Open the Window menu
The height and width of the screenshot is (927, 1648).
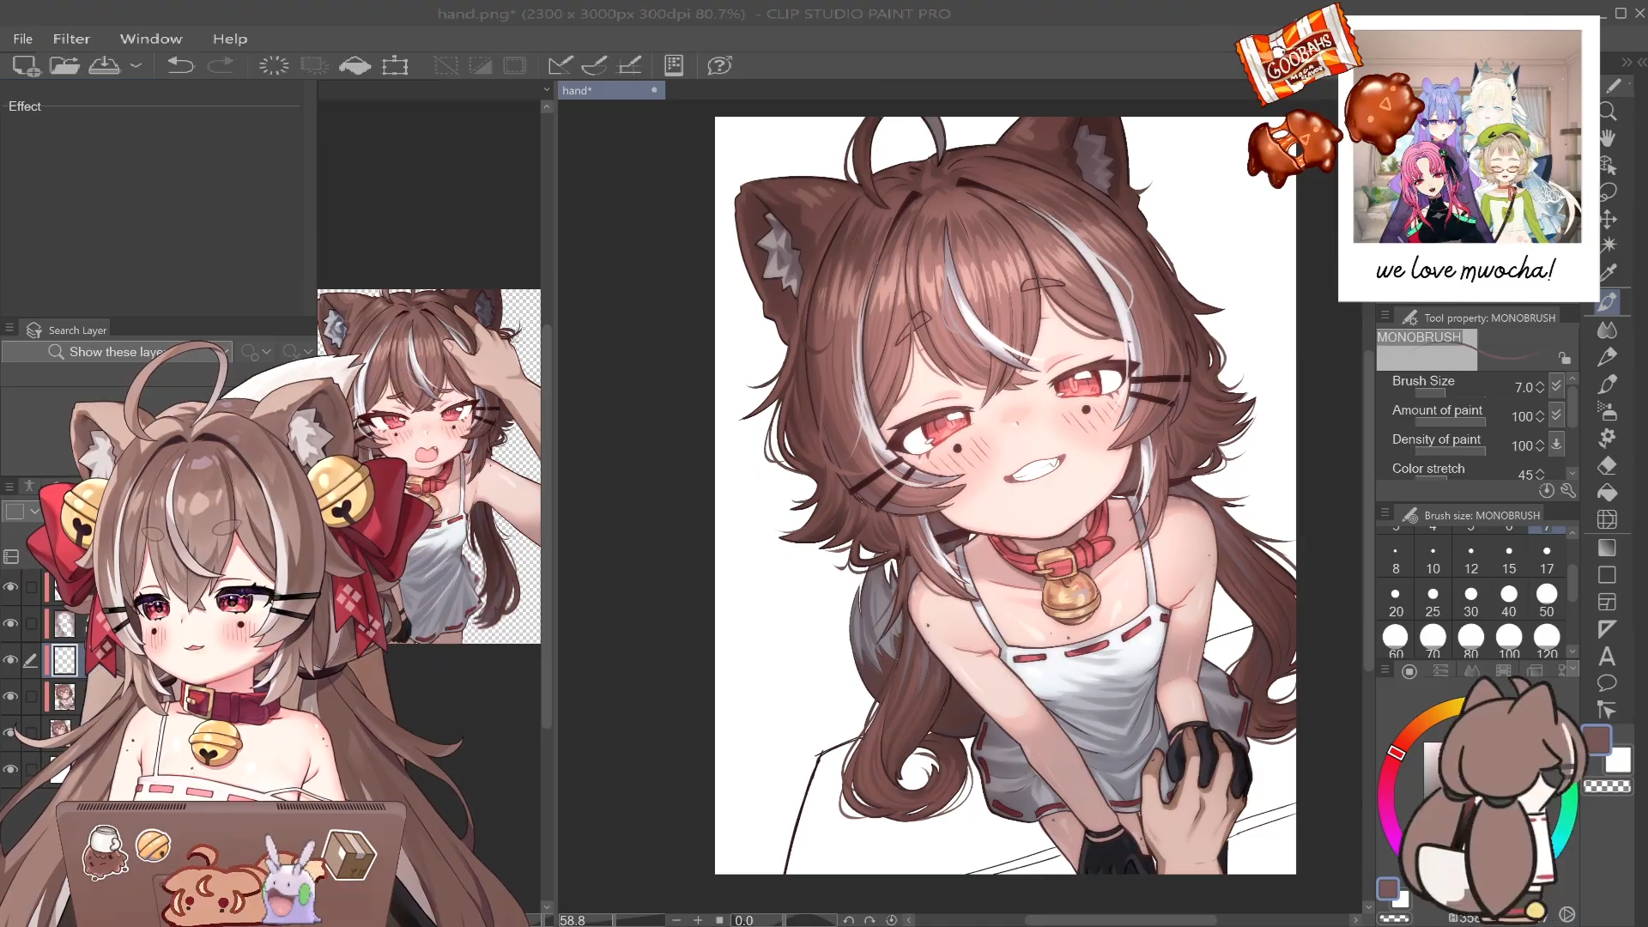coord(151,39)
